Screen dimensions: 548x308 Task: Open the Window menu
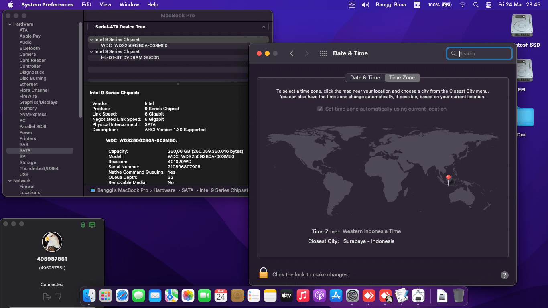point(129,5)
